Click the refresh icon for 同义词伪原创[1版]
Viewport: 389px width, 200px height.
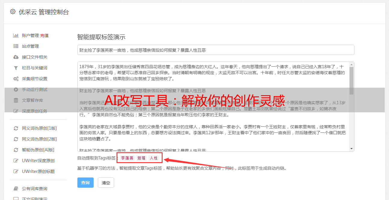16,128
